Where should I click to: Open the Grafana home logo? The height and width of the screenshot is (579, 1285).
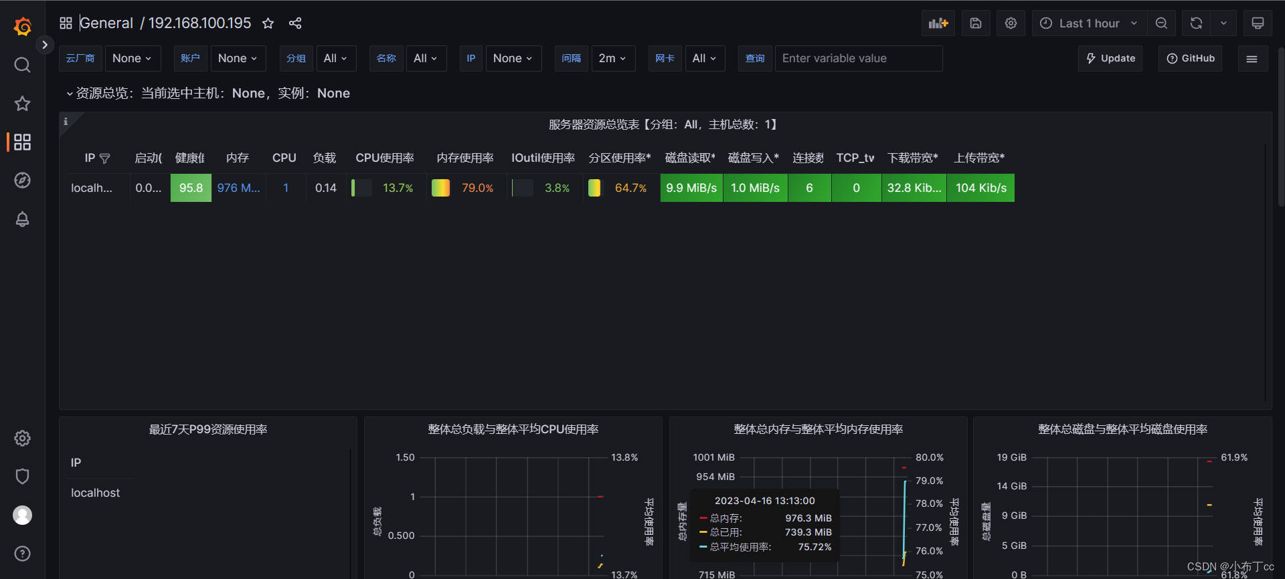coord(22,26)
